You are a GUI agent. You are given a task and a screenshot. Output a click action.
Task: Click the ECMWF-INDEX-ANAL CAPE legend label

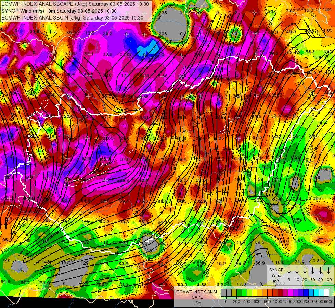tap(197, 295)
